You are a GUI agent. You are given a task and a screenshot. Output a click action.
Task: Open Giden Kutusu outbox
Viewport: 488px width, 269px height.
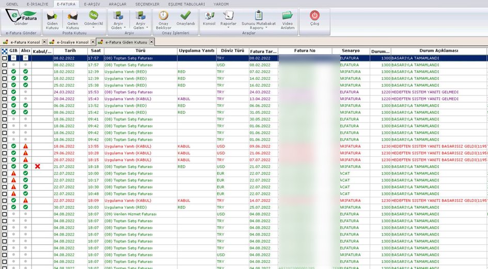click(x=52, y=21)
